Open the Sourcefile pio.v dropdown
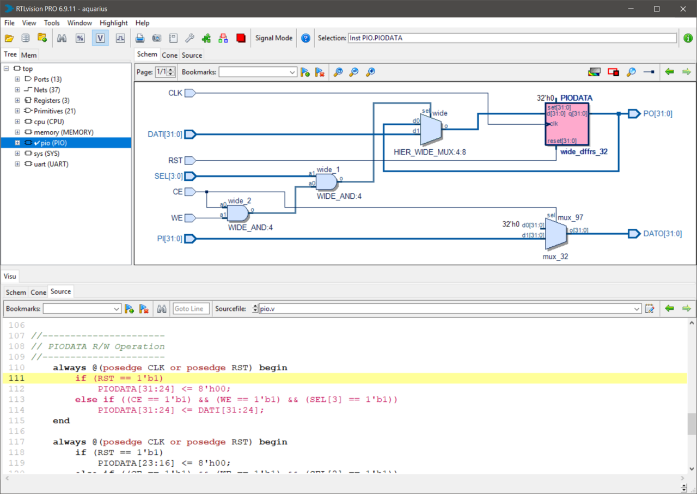Screen dimensions: 697x494 [637, 309]
